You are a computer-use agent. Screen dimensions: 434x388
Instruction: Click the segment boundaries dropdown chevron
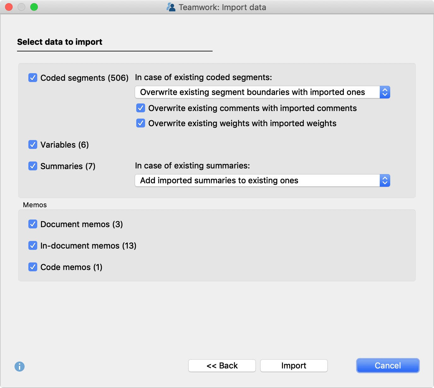click(385, 92)
